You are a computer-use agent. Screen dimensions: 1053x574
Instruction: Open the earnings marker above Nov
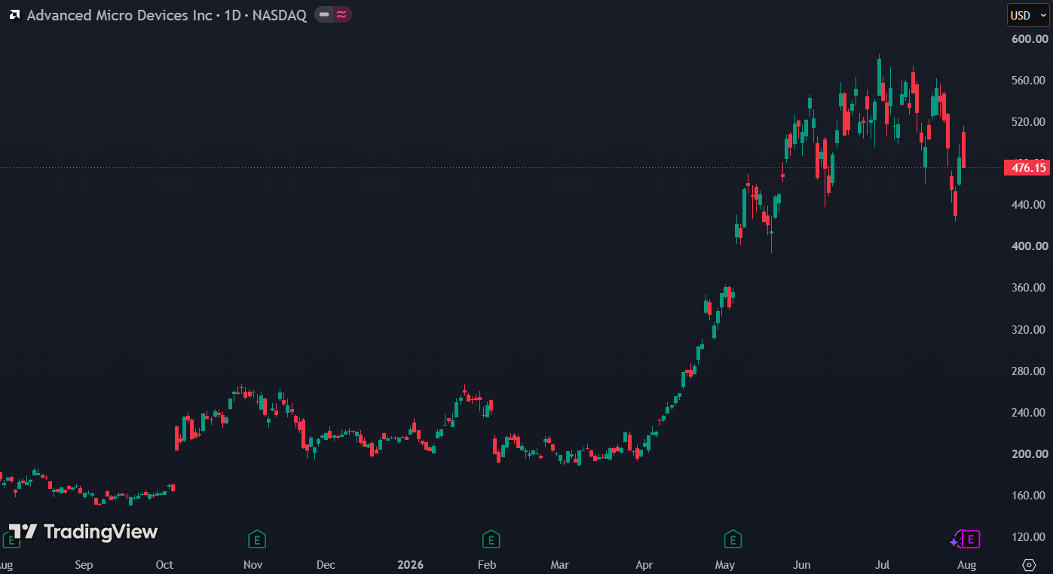[x=257, y=539]
